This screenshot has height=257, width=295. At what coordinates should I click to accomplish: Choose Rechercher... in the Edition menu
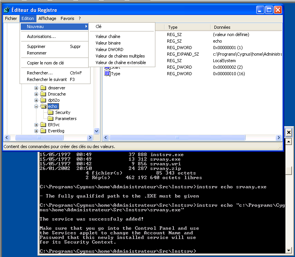coord(54,73)
